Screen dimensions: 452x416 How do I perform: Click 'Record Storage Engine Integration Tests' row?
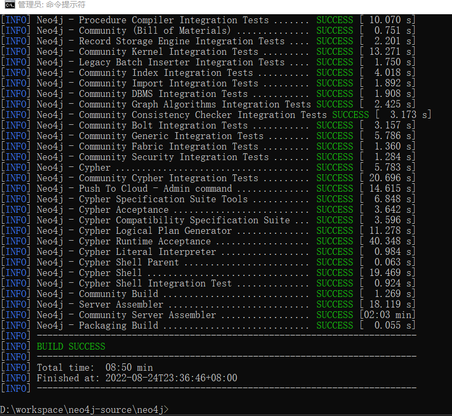click(x=208, y=41)
